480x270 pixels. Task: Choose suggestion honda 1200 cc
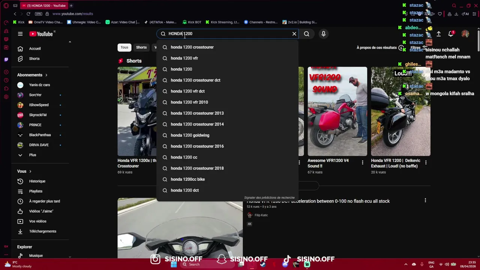227,157
